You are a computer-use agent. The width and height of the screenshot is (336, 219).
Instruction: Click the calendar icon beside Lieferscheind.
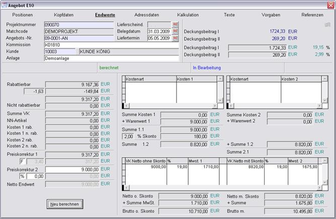pos(176,24)
